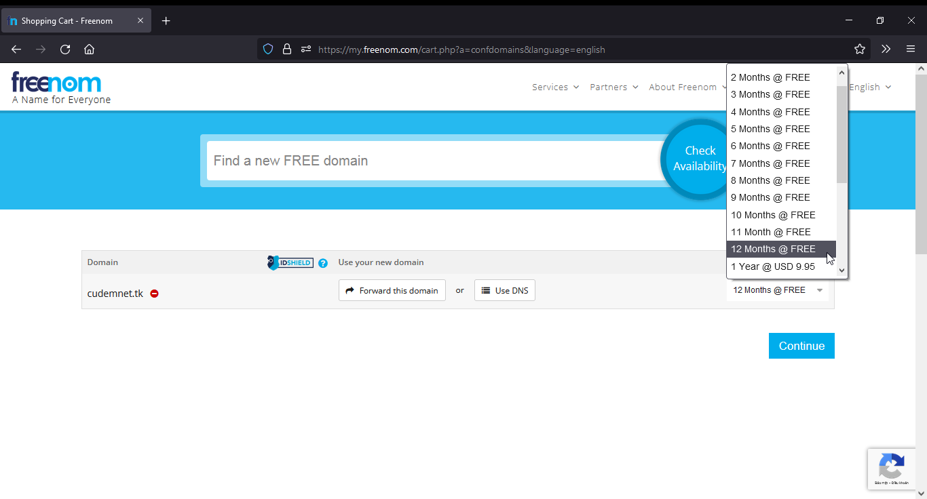927x499 pixels.
Task: Click the reCAPTCHA badge
Action: pyautogui.click(x=892, y=468)
